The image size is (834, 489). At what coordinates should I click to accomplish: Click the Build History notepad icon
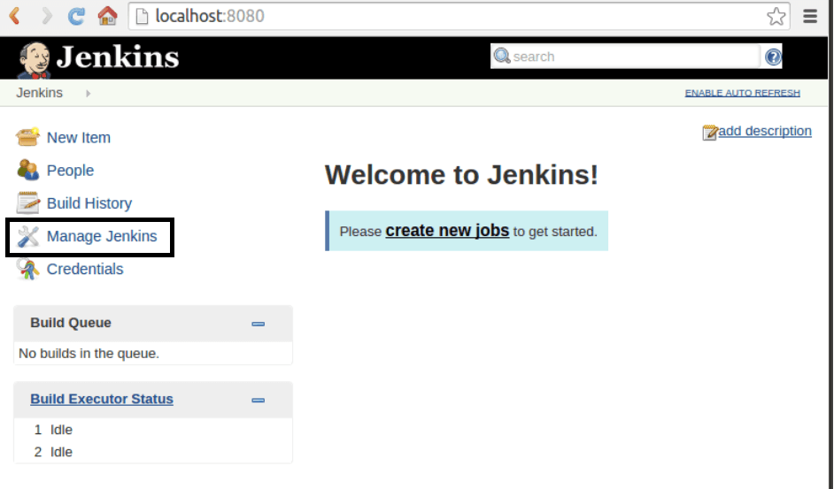(x=27, y=203)
